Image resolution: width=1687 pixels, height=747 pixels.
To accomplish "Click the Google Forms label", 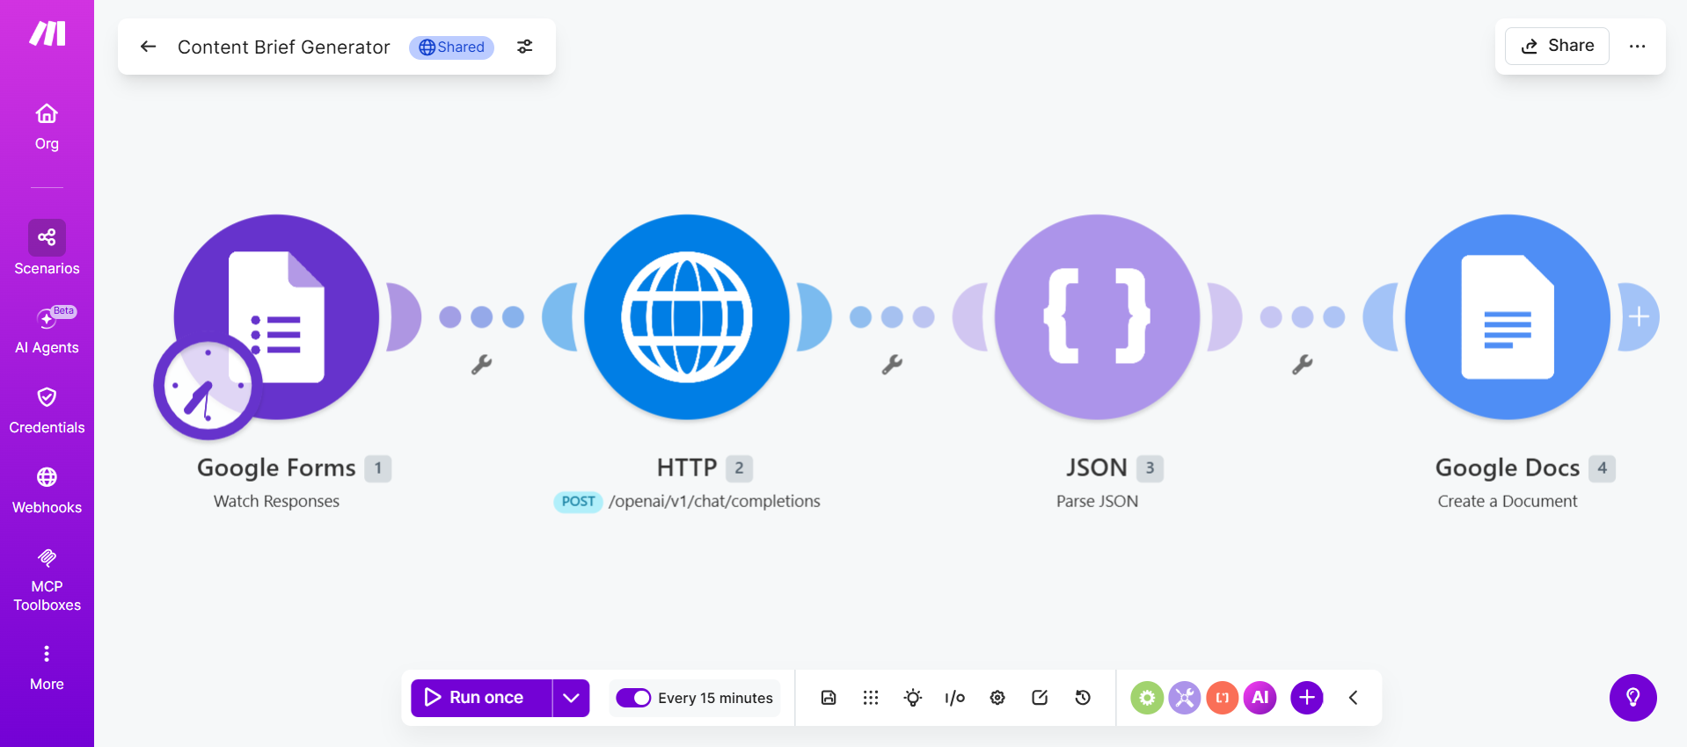I will pyautogui.click(x=276, y=468).
